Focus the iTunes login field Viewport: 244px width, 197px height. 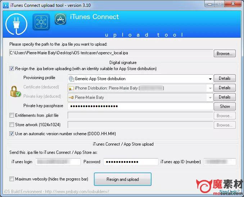pos(58,162)
